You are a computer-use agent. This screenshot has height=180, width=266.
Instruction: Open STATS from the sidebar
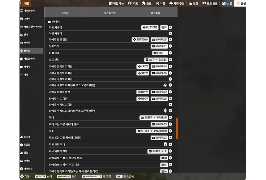coord(27,137)
